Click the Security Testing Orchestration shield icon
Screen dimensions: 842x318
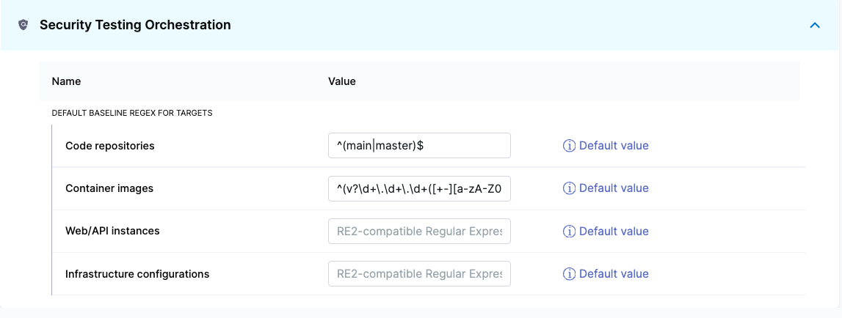click(x=23, y=25)
